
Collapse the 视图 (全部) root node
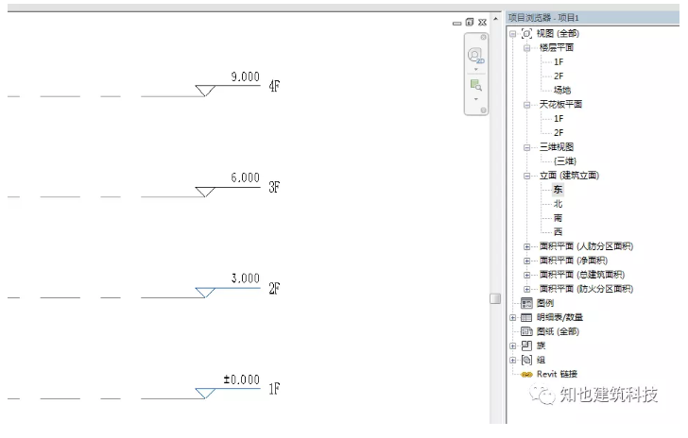coord(512,34)
